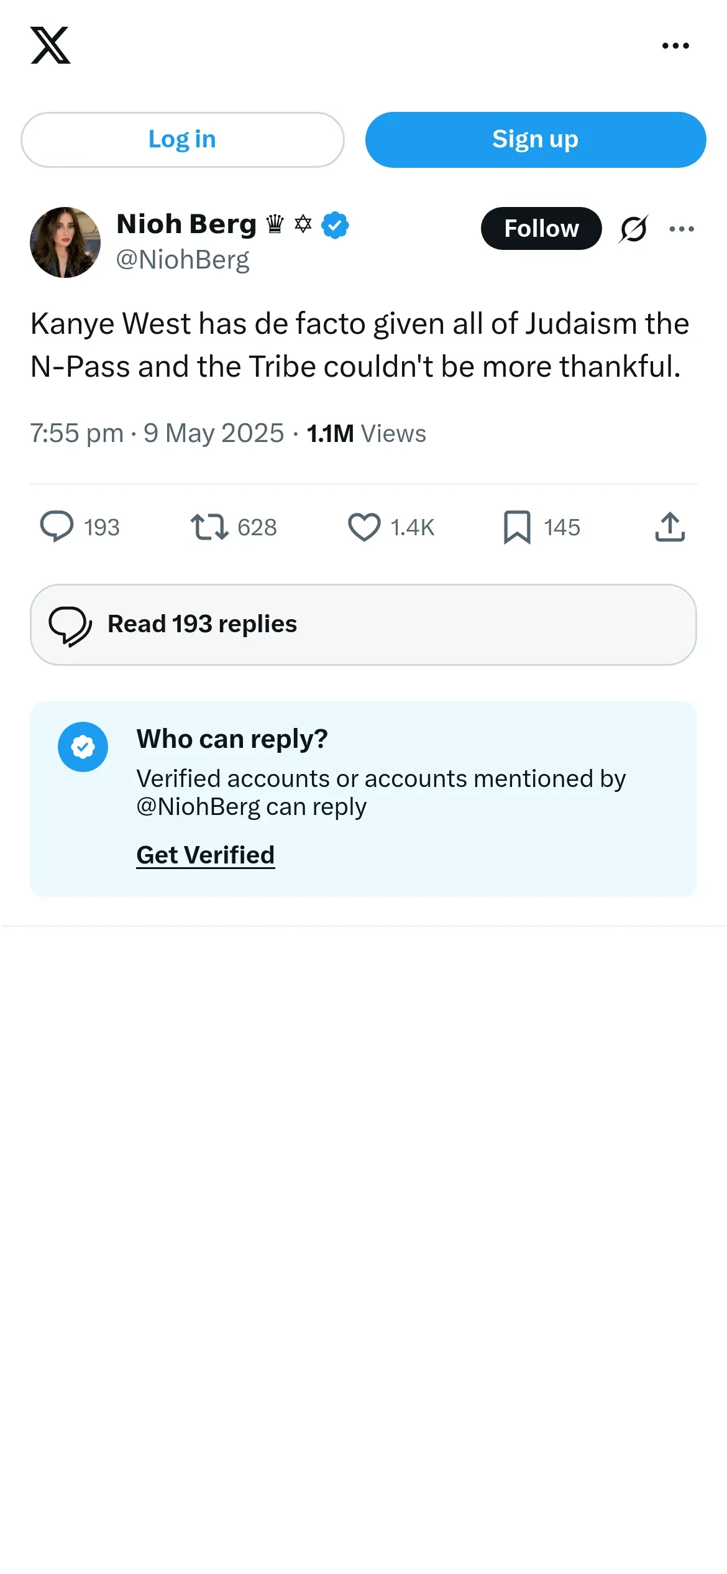Click the blue verified badge beside name
Image resolution: width=727 pixels, height=1574 pixels.
click(335, 225)
